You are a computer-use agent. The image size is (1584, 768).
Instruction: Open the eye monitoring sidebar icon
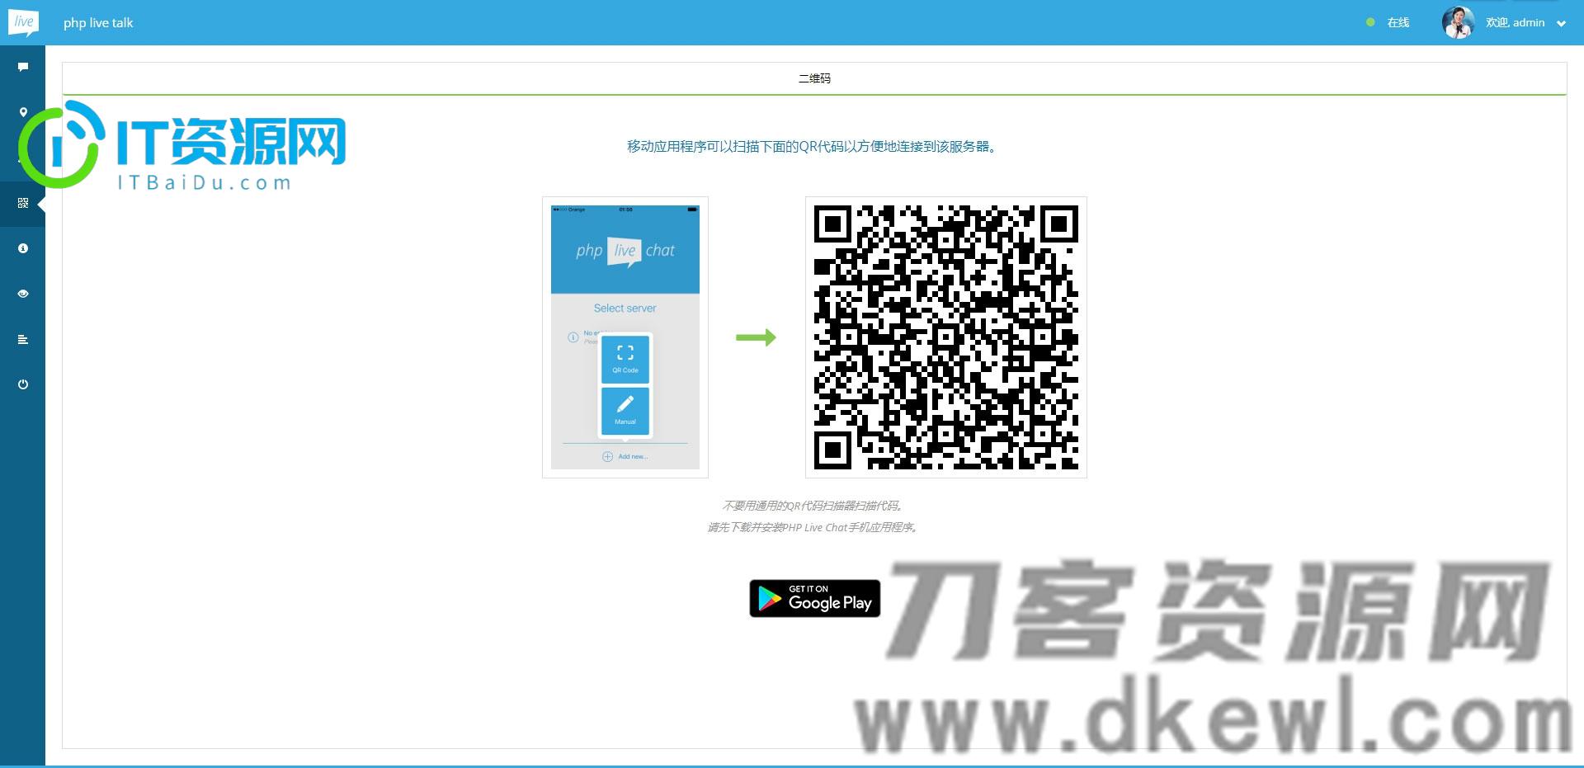coord(23,294)
